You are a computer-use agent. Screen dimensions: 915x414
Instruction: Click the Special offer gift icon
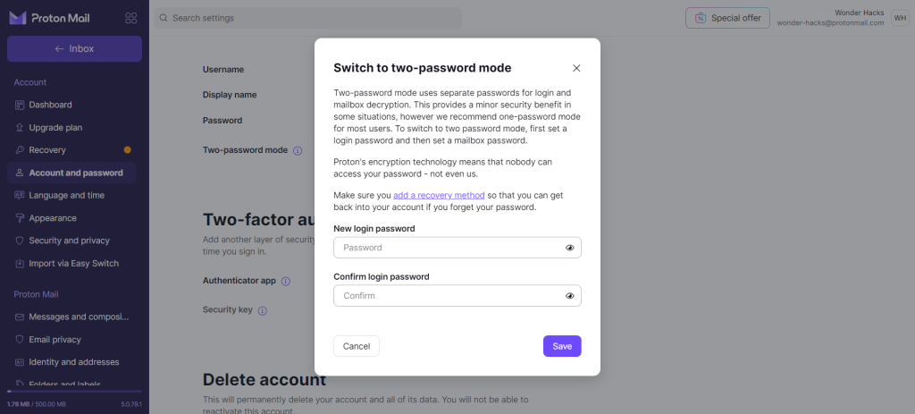(701, 18)
